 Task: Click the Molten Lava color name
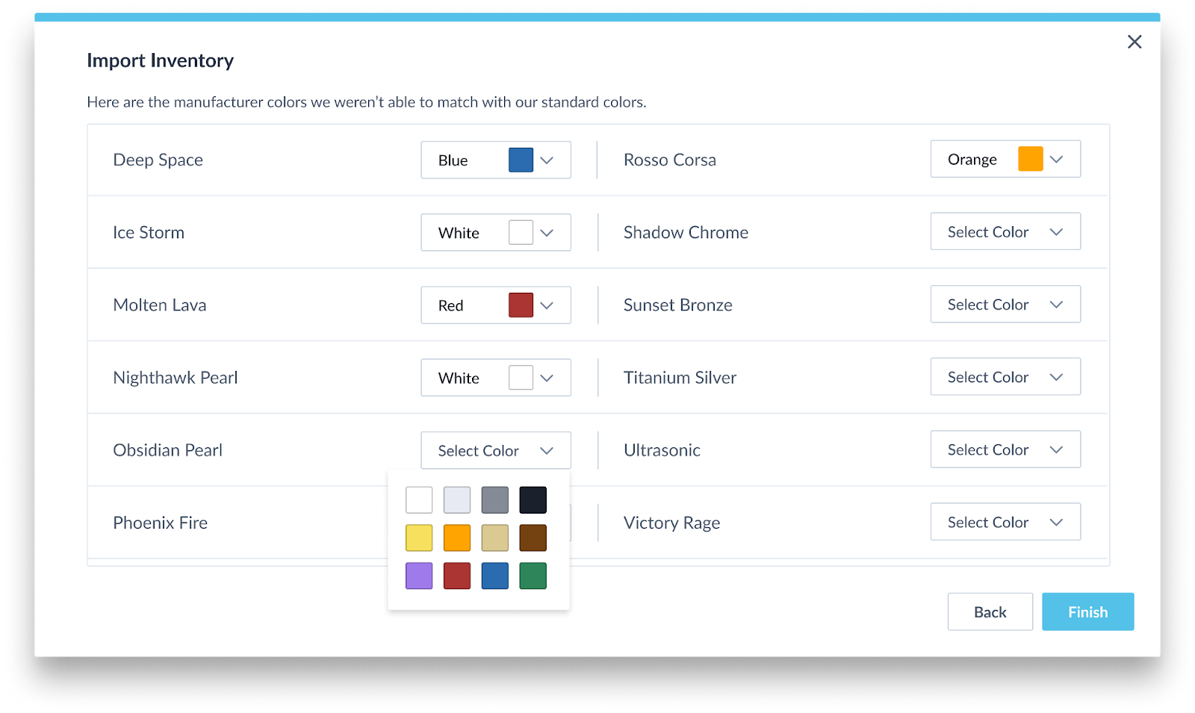coord(160,305)
